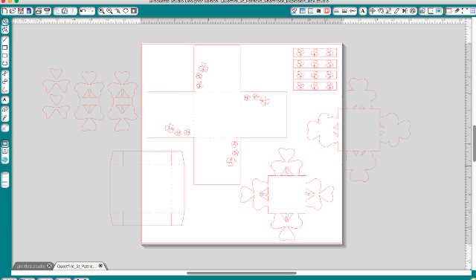The image size is (476, 280).
Task: Select the Draw Rectangle tool
Action: (x=5, y=48)
